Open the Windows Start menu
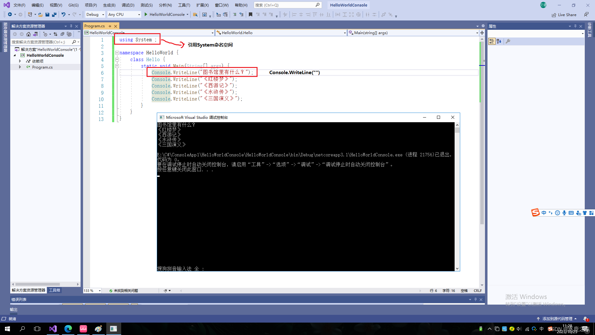595x335 pixels. [7, 328]
